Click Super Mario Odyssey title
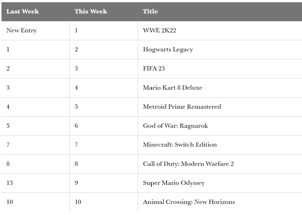 174,183
